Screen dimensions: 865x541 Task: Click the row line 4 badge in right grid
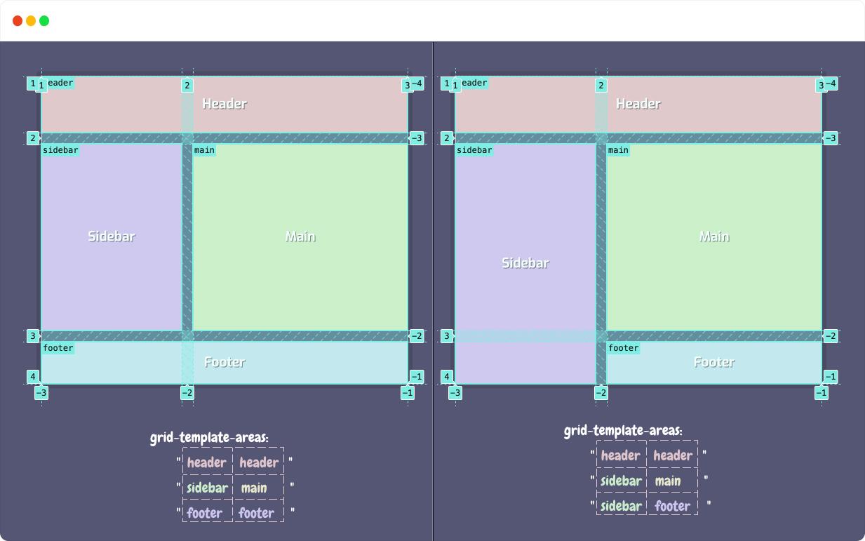pyautogui.click(x=446, y=377)
